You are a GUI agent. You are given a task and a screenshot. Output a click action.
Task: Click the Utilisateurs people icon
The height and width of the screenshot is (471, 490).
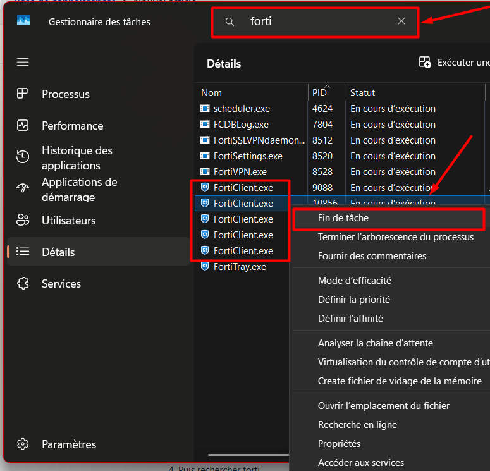click(x=23, y=220)
